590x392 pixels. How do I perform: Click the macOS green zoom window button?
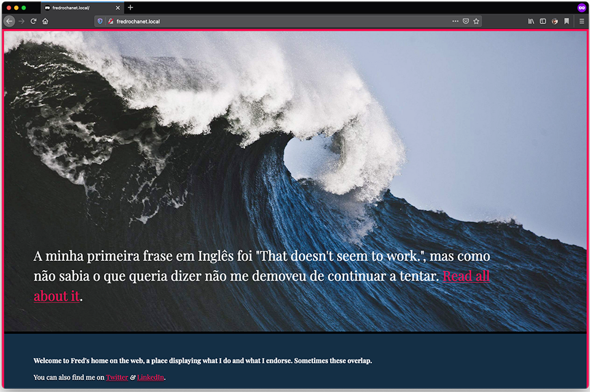24,7
